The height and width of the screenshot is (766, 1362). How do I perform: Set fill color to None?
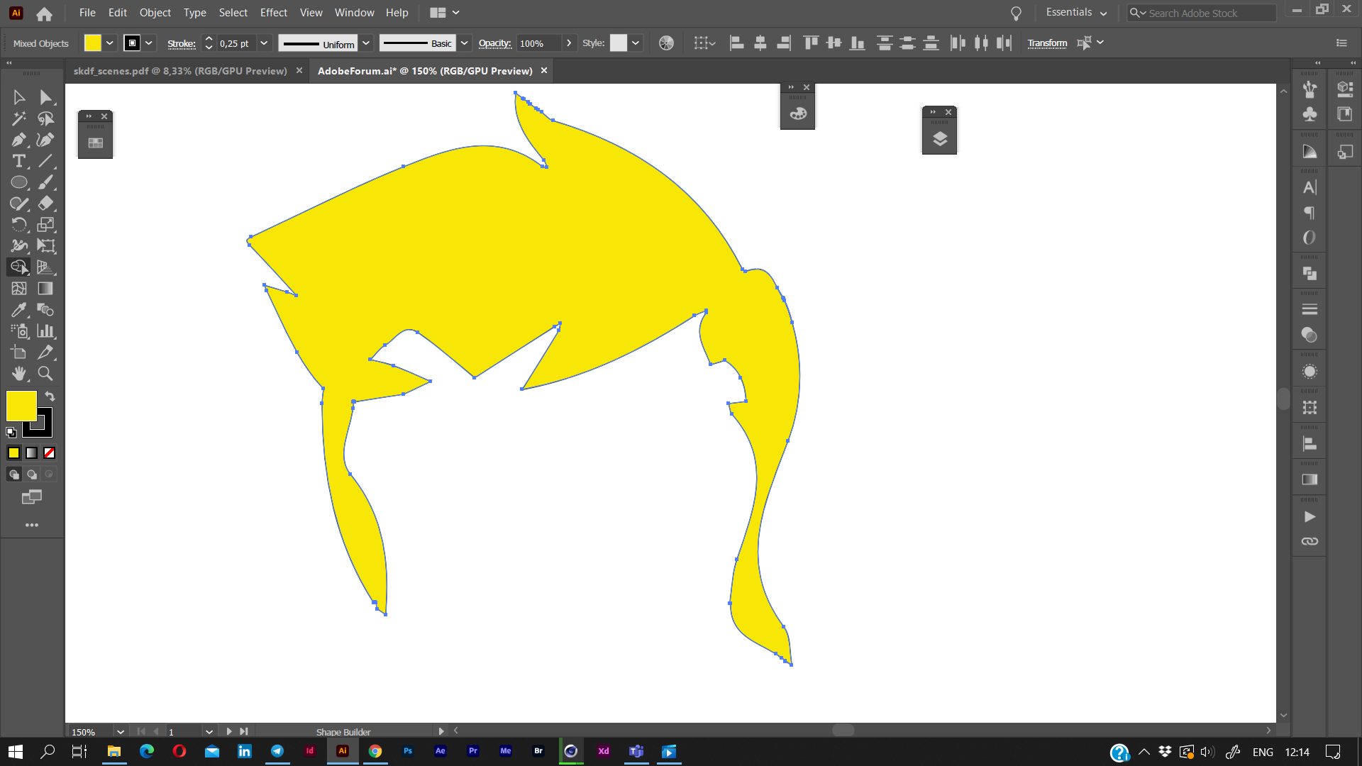[48, 453]
